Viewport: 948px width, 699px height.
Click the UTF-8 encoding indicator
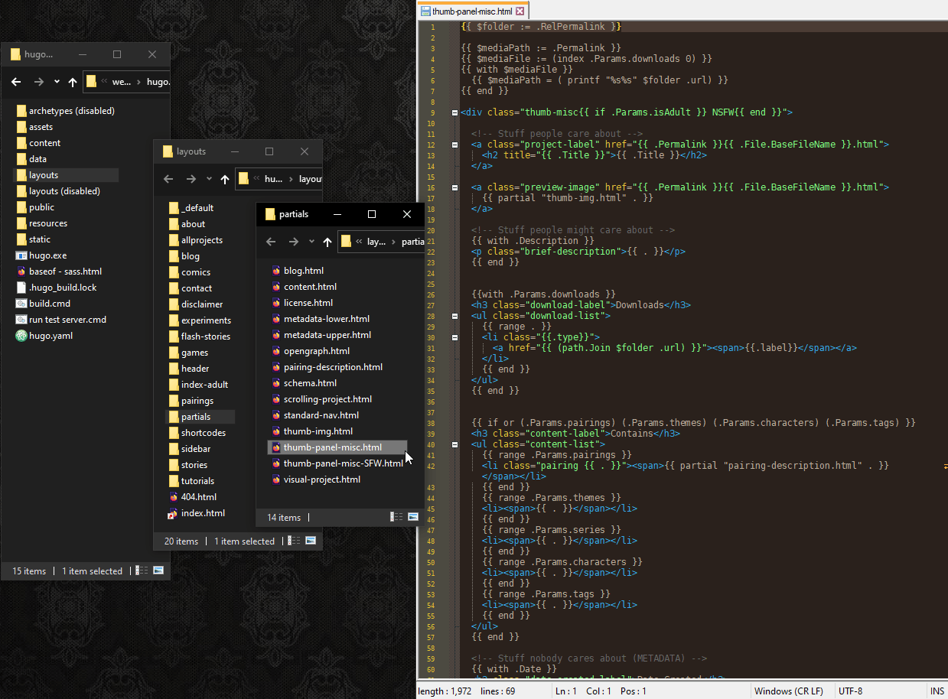[850, 691]
